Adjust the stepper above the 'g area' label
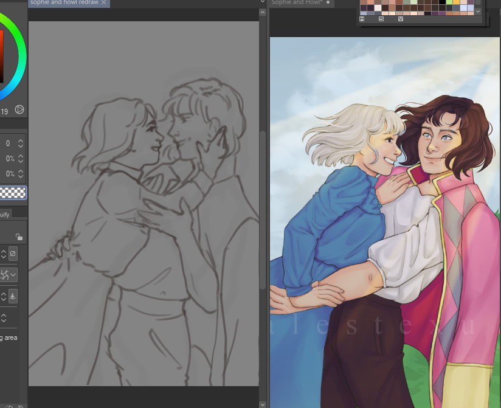501x408 pixels. 4,317
